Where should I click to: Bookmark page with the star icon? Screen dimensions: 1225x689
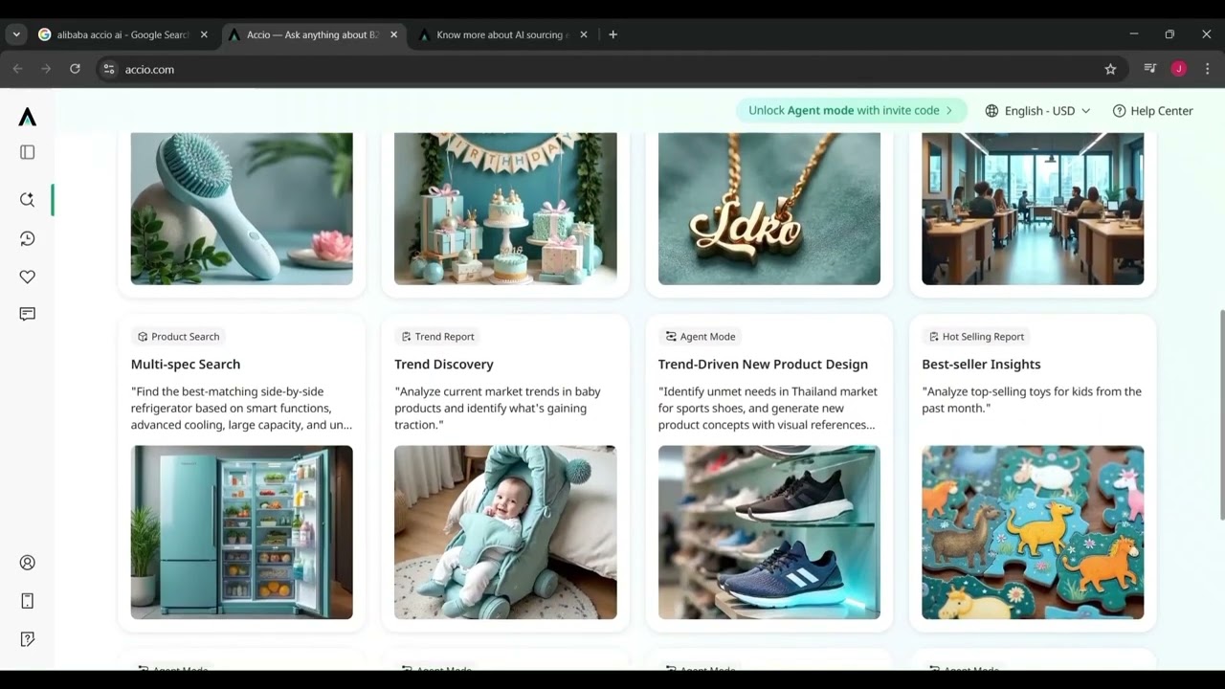pyautogui.click(x=1110, y=69)
